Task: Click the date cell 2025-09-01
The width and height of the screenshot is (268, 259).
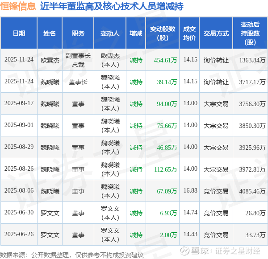Action: click(19, 125)
